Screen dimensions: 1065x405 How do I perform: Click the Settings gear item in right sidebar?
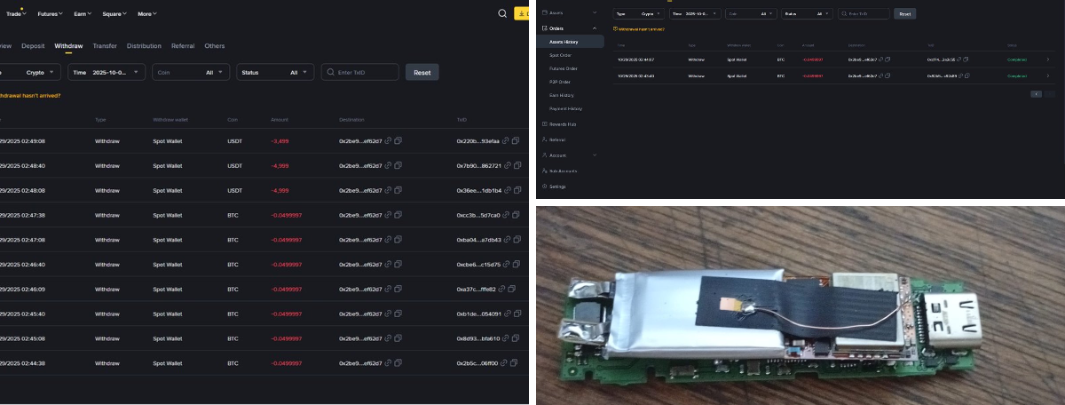point(555,187)
